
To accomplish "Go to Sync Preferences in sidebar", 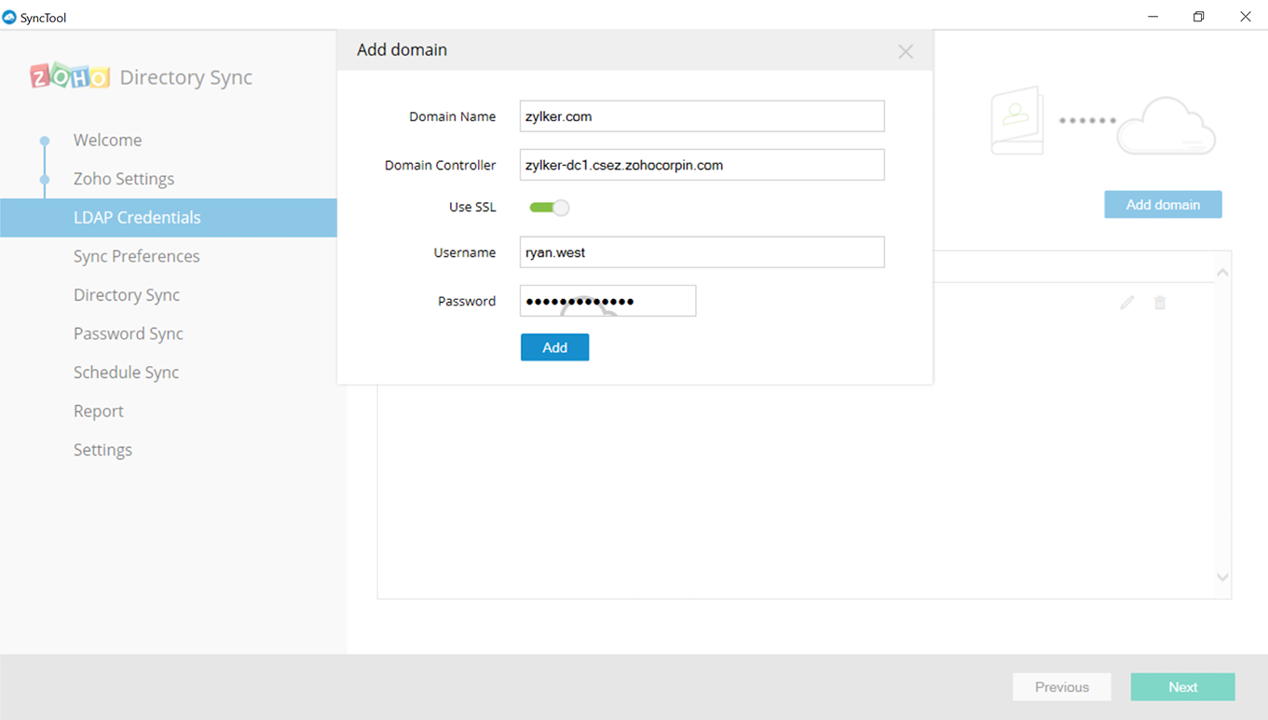I will point(137,256).
